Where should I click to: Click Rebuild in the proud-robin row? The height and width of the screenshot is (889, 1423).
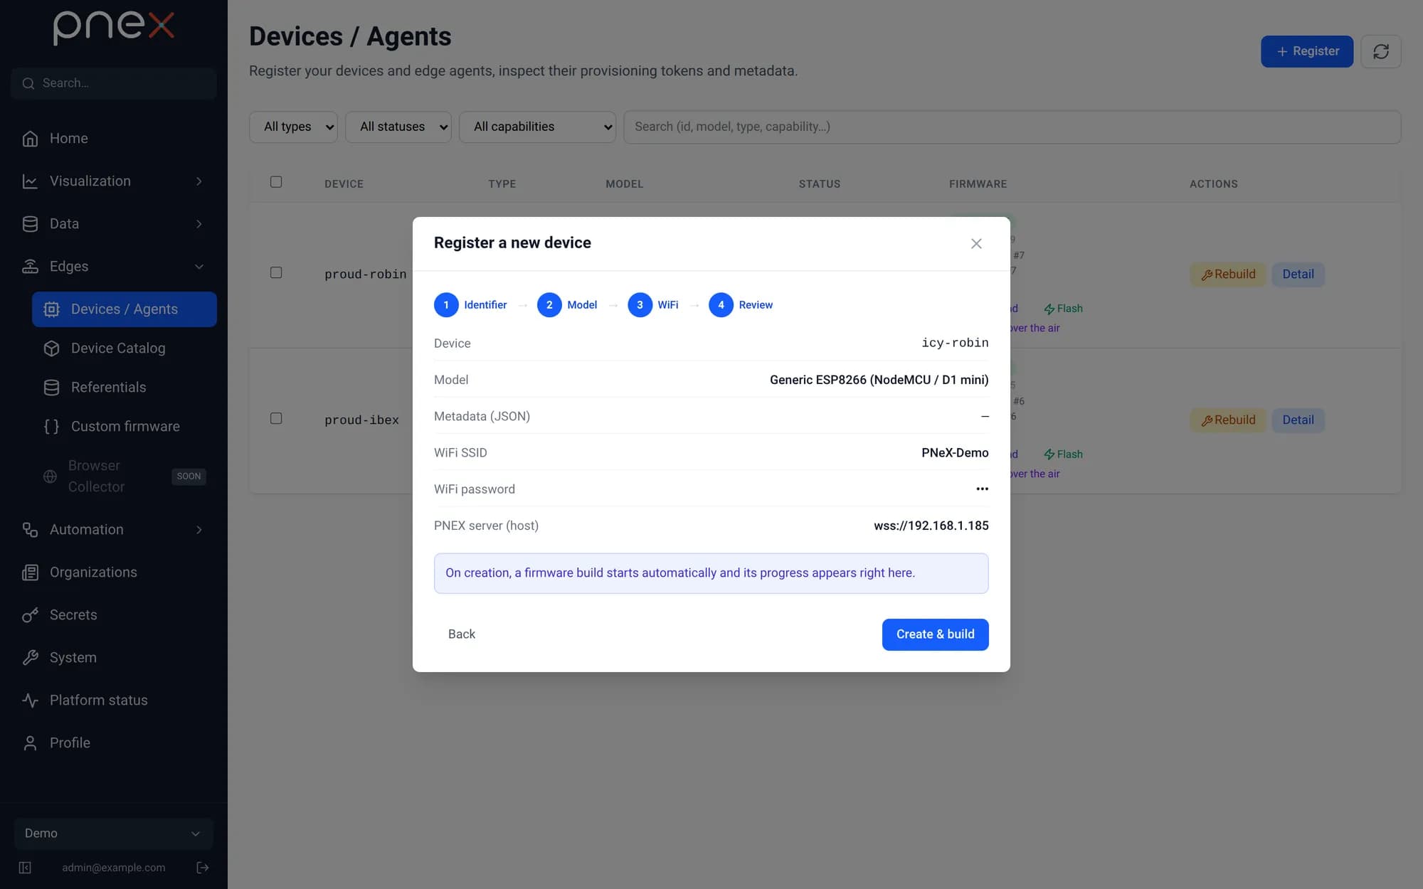coord(1228,275)
